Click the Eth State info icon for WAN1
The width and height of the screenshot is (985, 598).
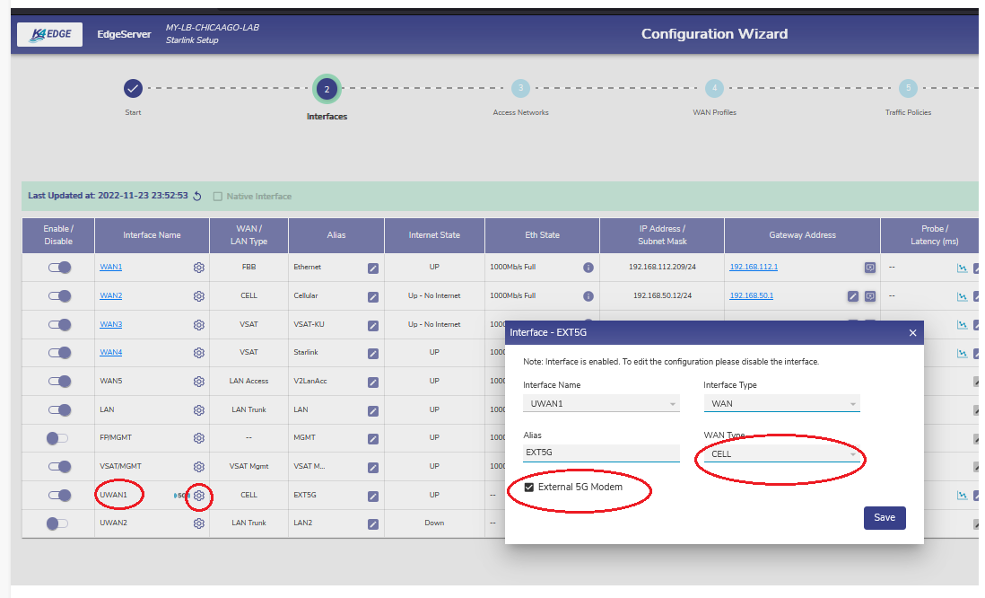click(588, 268)
